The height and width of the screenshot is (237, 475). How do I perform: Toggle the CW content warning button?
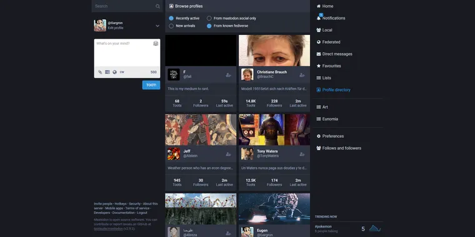[122, 72]
